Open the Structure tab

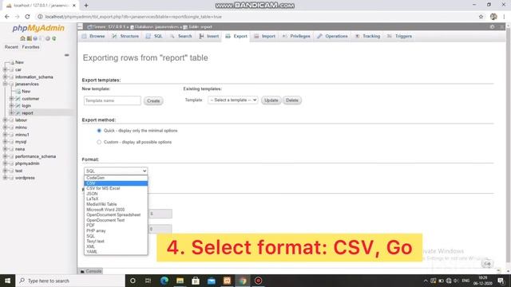[126, 36]
